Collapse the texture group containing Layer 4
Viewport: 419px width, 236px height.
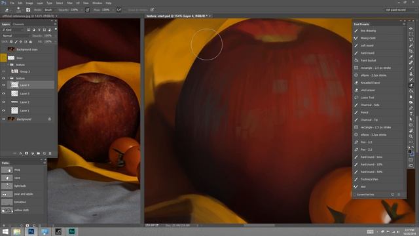[x=9, y=79]
